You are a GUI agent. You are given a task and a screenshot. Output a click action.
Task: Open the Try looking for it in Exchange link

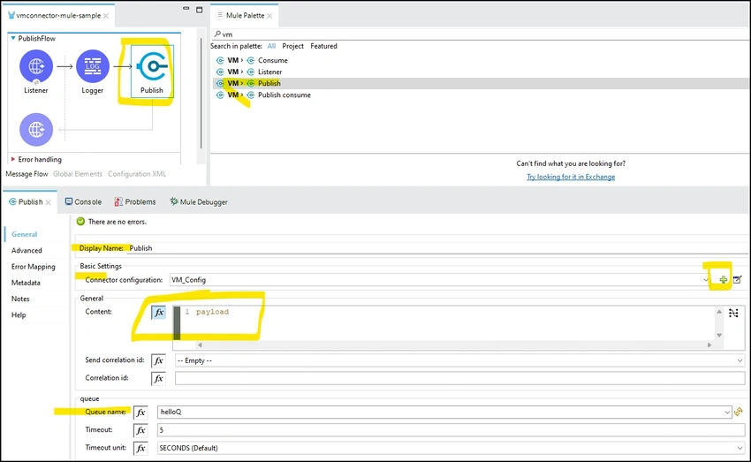point(571,177)
